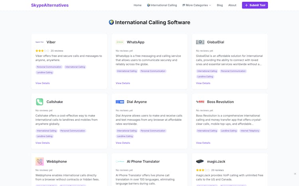This screenshot has height=186, width=299.
Task: Go to the Blog page
Action: tap(220, 5)
